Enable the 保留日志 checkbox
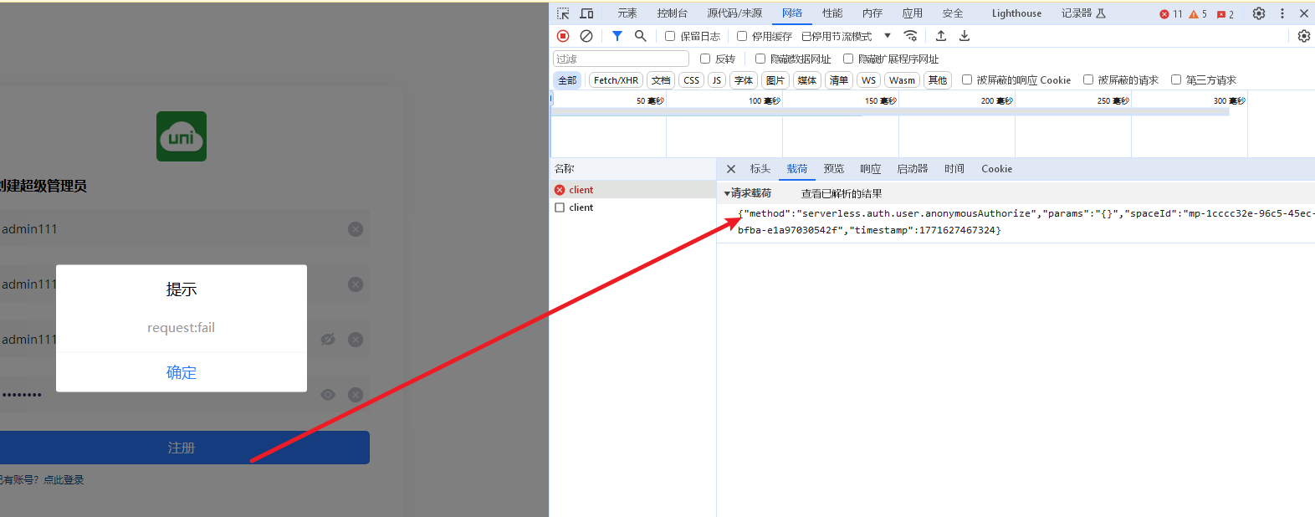 (670, 36)
